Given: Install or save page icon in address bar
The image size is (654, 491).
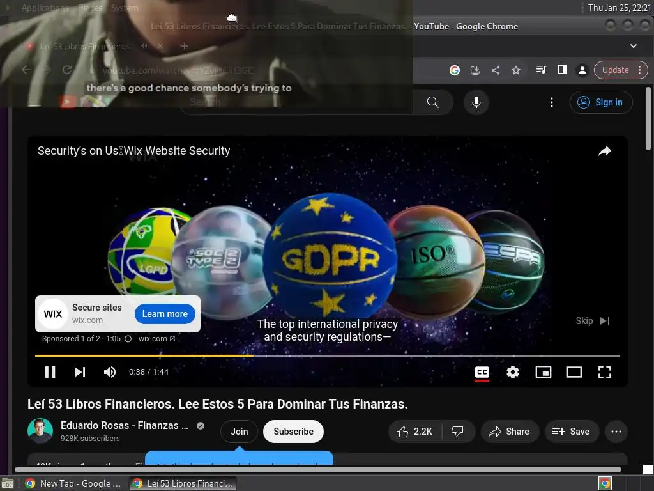Looking at the screenshot, I should [x=475, y=70].
